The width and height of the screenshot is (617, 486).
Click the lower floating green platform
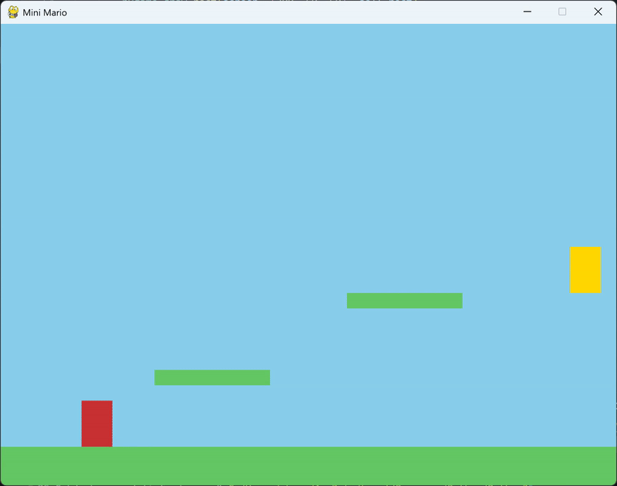pyautogui.click(x=212, y=377)
